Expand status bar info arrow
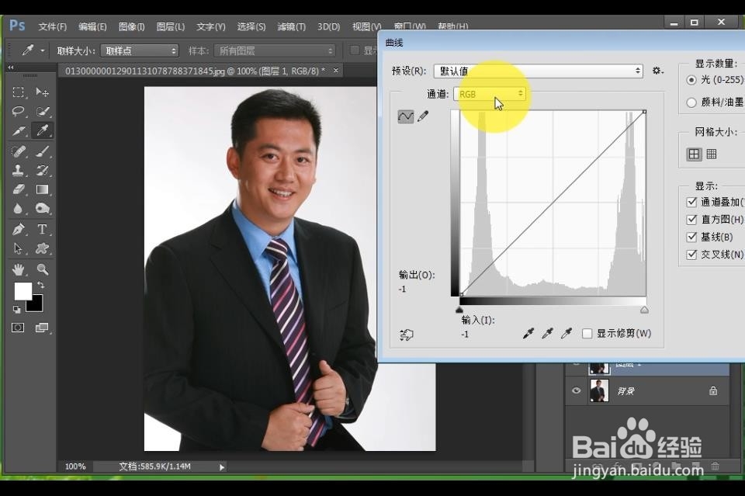745x496 pixels. point(221,467)
